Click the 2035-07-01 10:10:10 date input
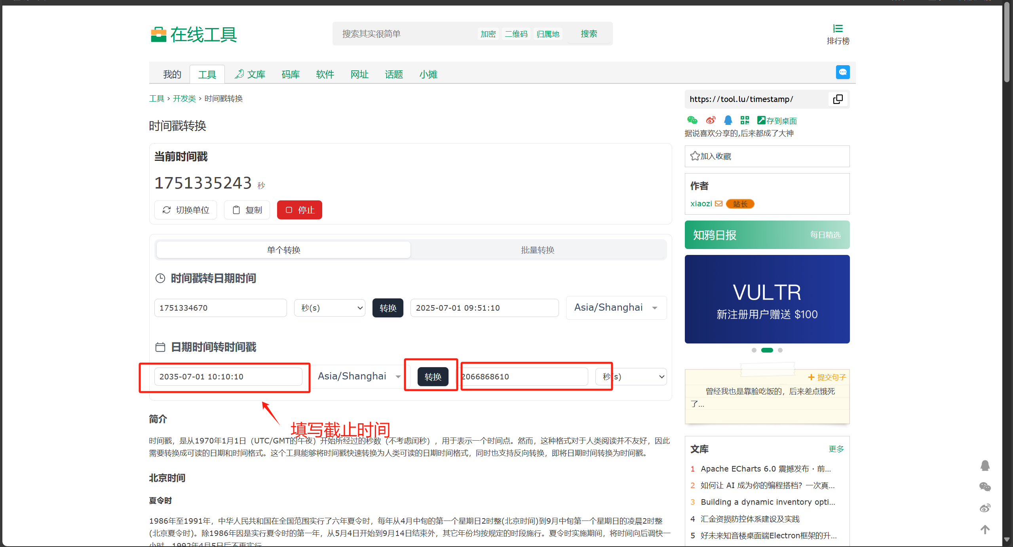This screenshot has height=547, width=1013. (228, 377)
